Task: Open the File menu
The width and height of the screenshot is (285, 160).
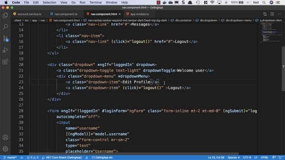Action: (x=27, y=2)
